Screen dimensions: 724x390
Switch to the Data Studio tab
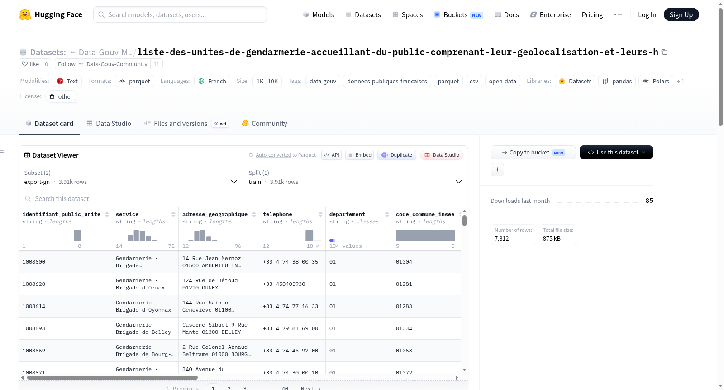tap(109, 124)
